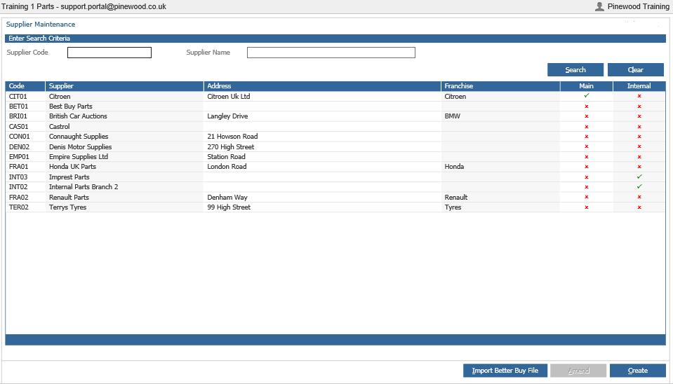Viewport: 673px width, 384px height.
Task: Click the Main cross for Castrol
Action: pyautogui.click(x=586, y=127)
